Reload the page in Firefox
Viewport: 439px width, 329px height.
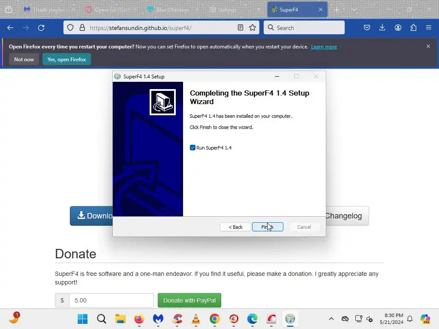pos(41,28)
